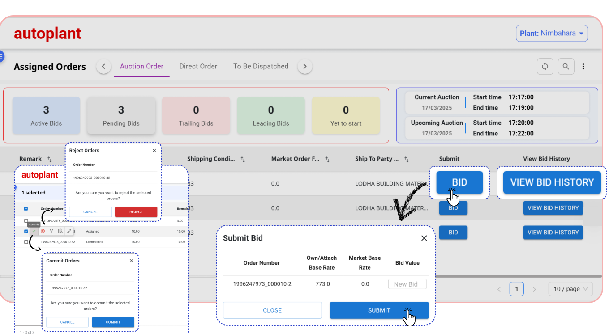This screenshot has height=334, width=609.
Task: Select the Leading Bids card
Action: click(x=271, y=115)
